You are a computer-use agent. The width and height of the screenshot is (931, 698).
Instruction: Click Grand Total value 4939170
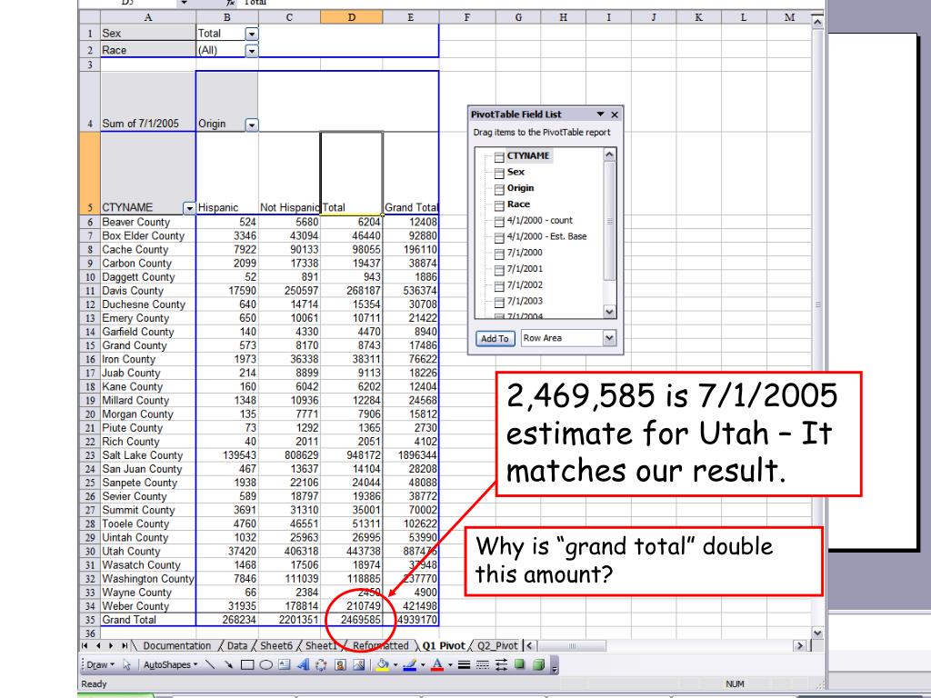click(x=411, y=620)
